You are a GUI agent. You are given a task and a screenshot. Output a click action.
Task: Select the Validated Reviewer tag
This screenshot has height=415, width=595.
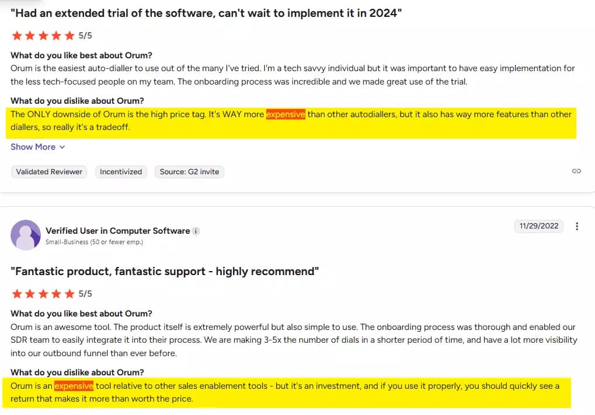tap(48, 171)
